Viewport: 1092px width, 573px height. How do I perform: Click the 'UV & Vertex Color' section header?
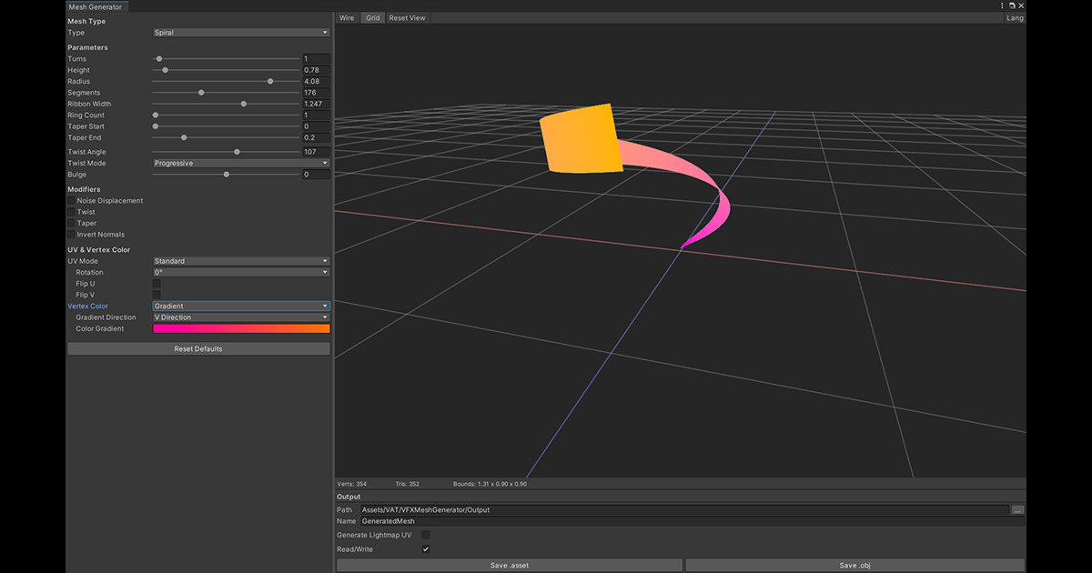[x=98, y=250]
